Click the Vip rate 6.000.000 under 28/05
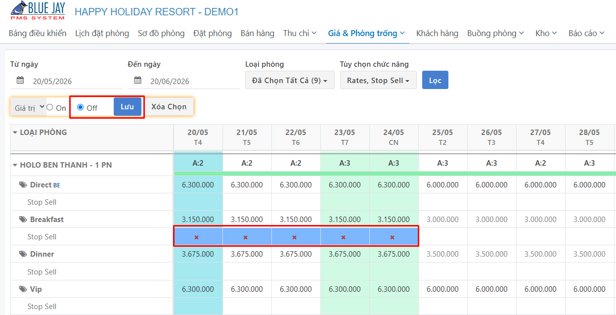Viewport: 616px width, 315px height. pyautogui.click(x=589, y=289)
